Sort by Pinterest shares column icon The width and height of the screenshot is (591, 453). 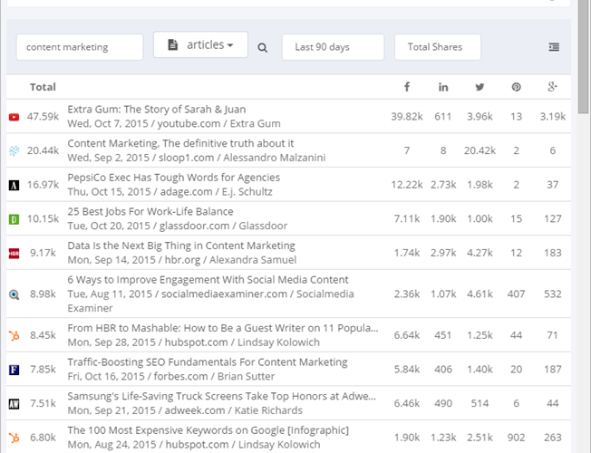click(516, 87)
